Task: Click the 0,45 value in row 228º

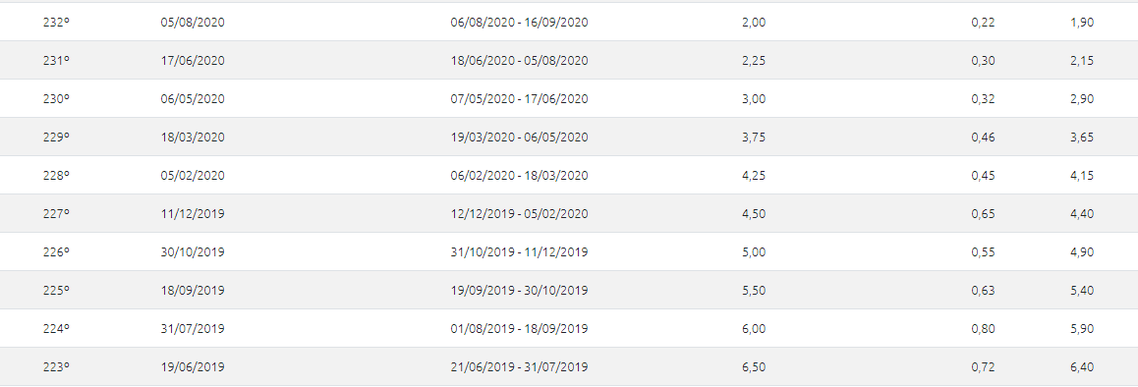Action: (983, 176)
